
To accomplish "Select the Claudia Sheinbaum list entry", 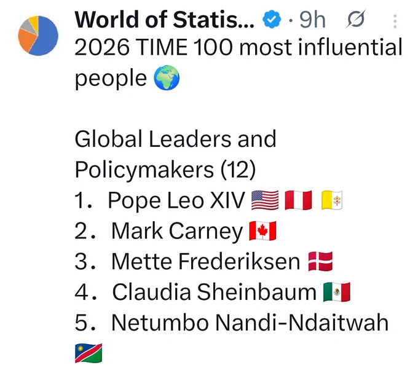I will (x=215, y=292).
